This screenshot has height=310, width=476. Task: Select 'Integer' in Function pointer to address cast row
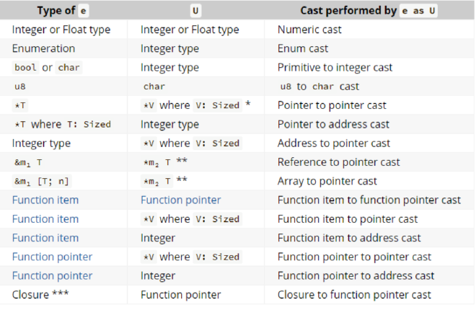[x=158, y=276]
